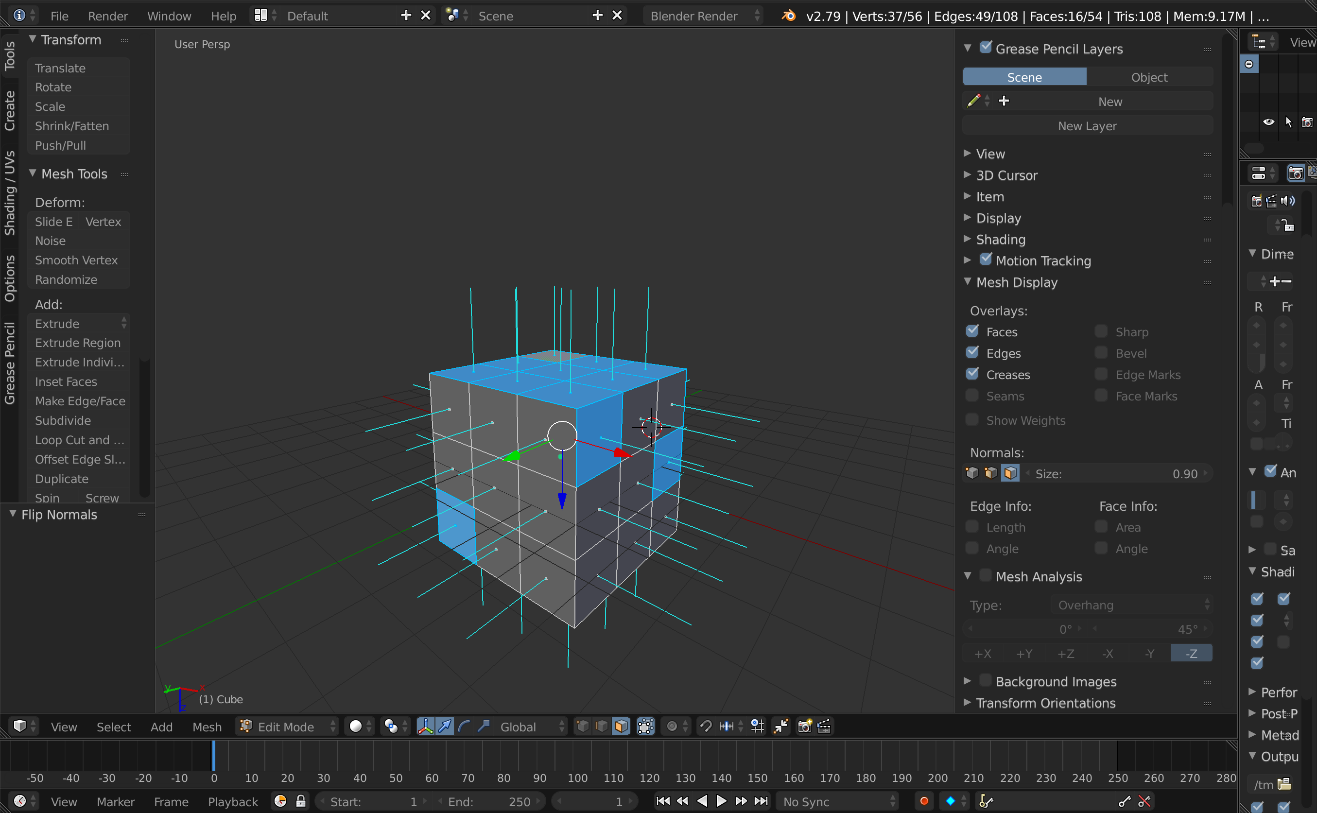Viewport: 1317px width, 813px height.
Task: Open the Overhang type dropdown in Mesh Analysis
Action: tap(1131, 605)
